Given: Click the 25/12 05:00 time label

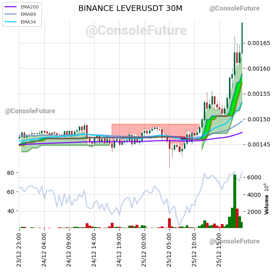Looking at the screenshot, I should [x=169, y=250].
